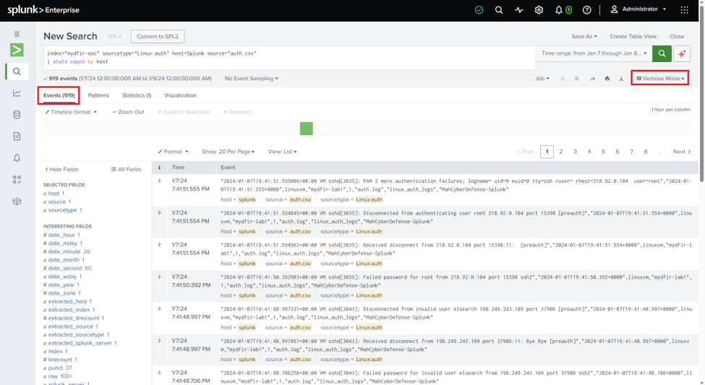Run search with green magnifier button
The image size is (705, 385).
point(662,53)
